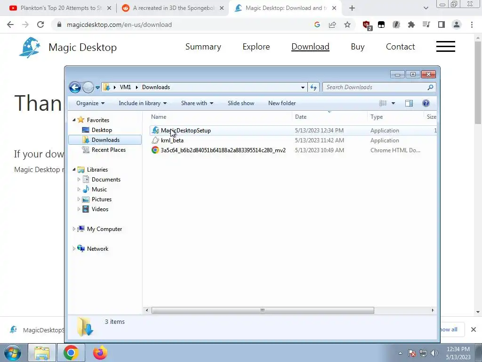The image size is (482, 362).
Task: Click the magicdesktop.com URL in address bar
Action: [119, 25]
